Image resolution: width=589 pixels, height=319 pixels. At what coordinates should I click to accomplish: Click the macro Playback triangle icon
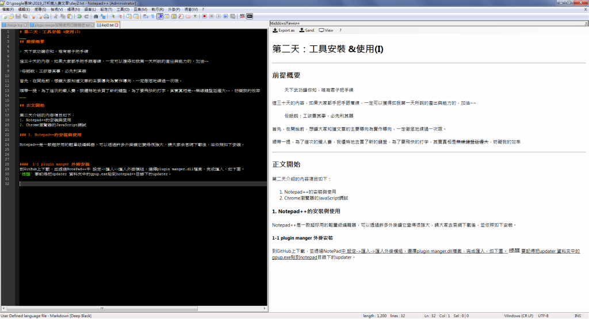219,17
